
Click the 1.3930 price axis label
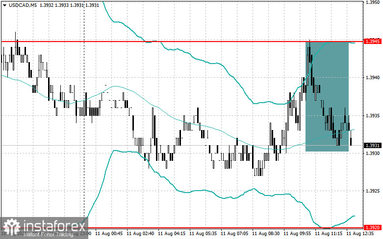[x=372, y=153]
